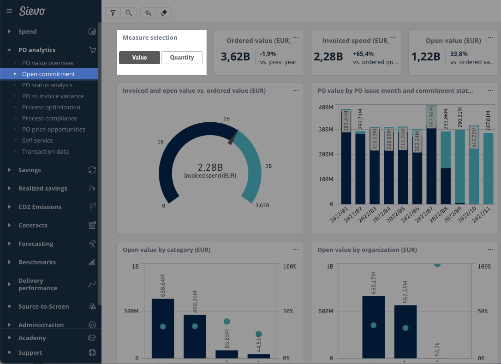501x364 pixels.
Task: Open PO status analysis page
Action: (x=47, y=85)
